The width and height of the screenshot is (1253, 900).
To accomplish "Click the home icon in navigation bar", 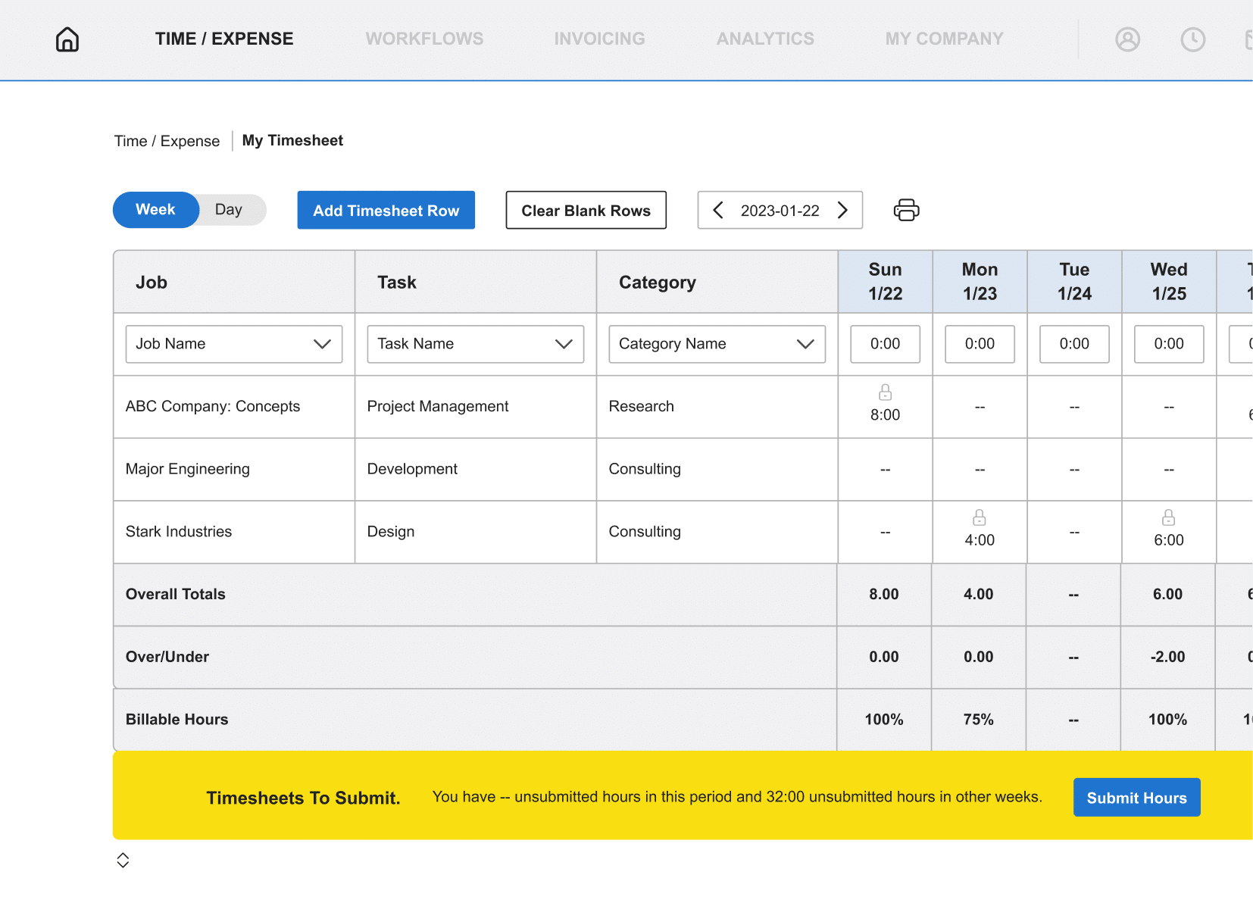I will coord(67,39).
